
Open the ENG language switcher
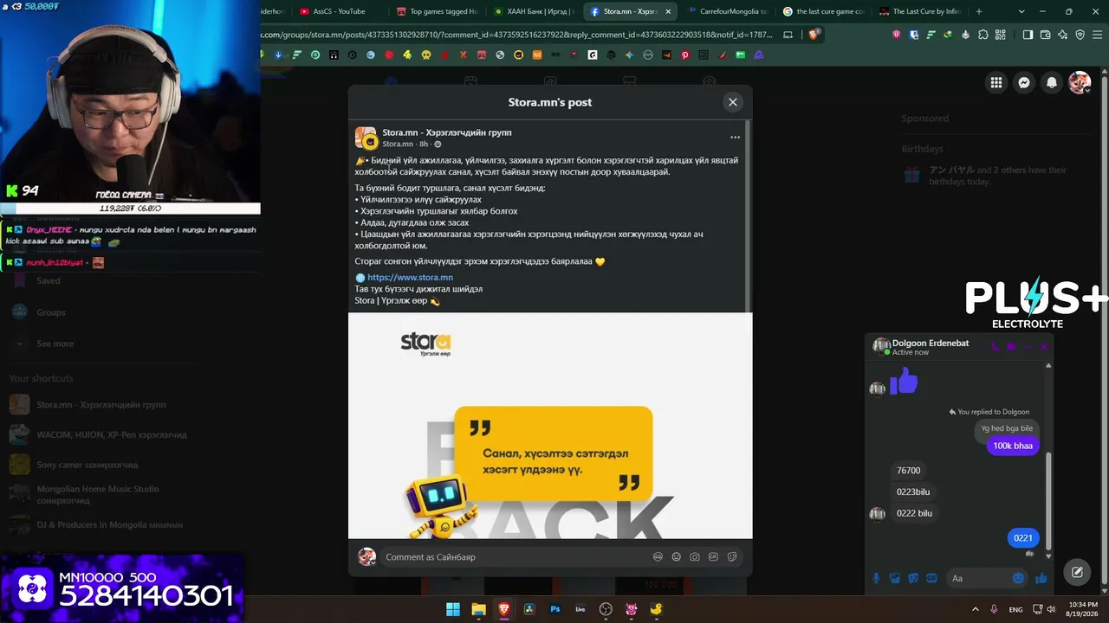point(1015,609)
